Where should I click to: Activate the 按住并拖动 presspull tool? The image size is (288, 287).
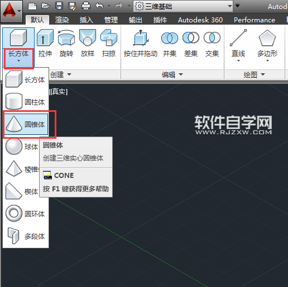tap(141, 43)
